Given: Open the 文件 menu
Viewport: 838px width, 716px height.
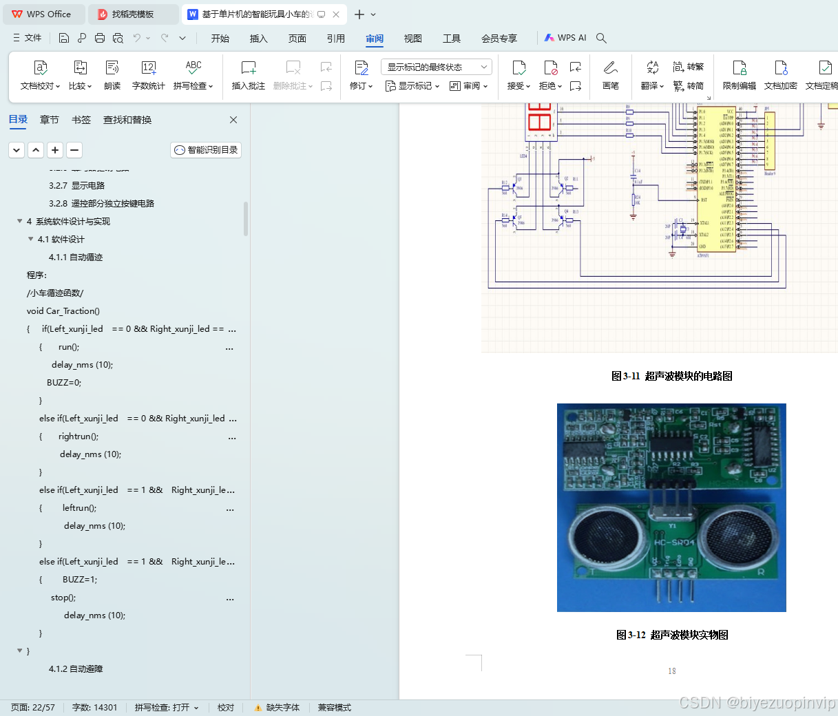Looking at the screenshot, I should (27, 38).
